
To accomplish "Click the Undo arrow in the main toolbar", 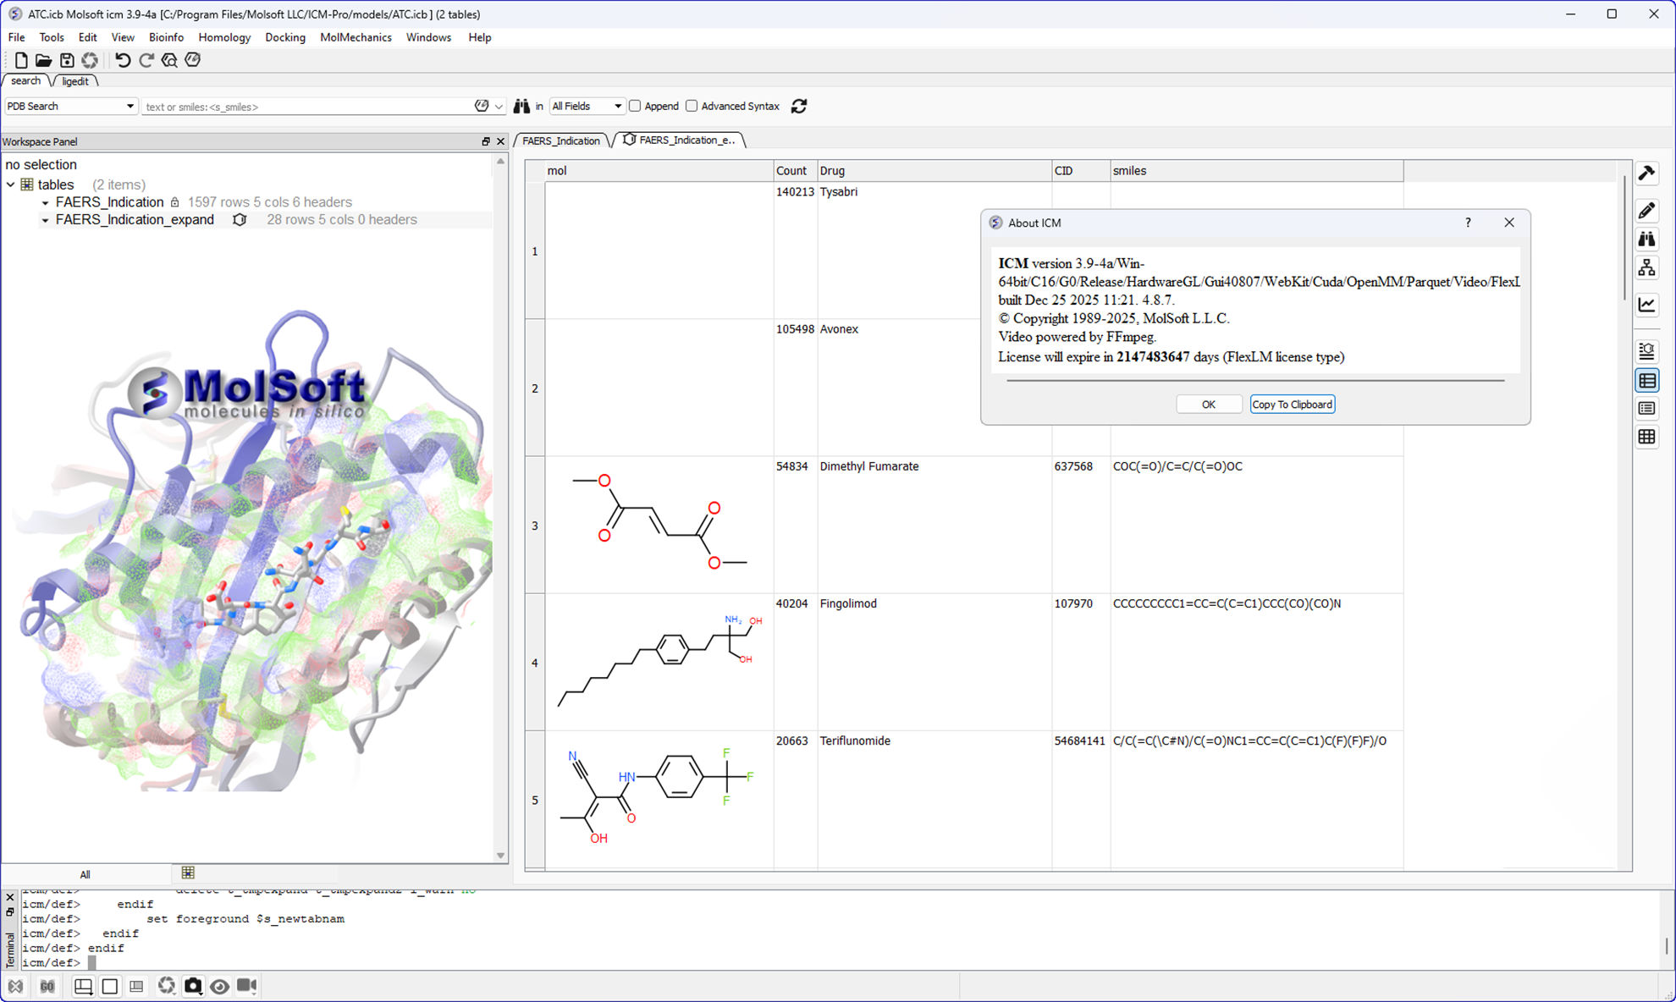I will [x=123, y=60].
